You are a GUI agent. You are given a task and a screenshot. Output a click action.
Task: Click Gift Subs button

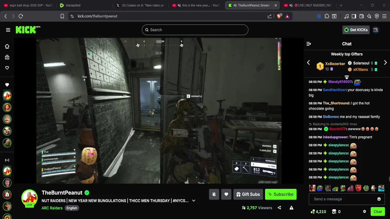pos(248,194)
